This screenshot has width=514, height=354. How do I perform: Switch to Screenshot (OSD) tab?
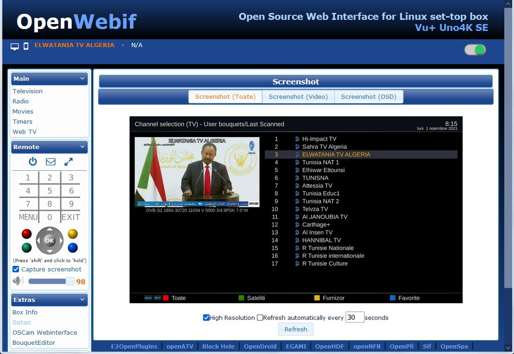click(368, 96)
